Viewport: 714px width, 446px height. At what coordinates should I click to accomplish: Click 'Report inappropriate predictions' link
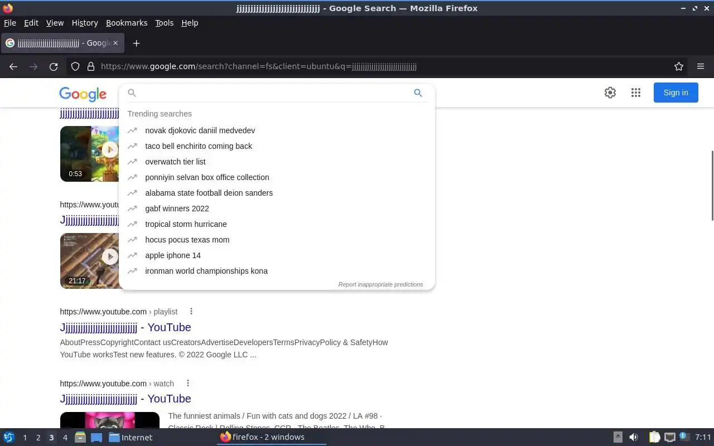click(x=380, y=284)
